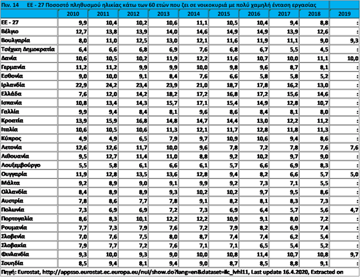Screen dimensions: 360x277
Task: Select the 2019 column header
Action: pos(344,13)
